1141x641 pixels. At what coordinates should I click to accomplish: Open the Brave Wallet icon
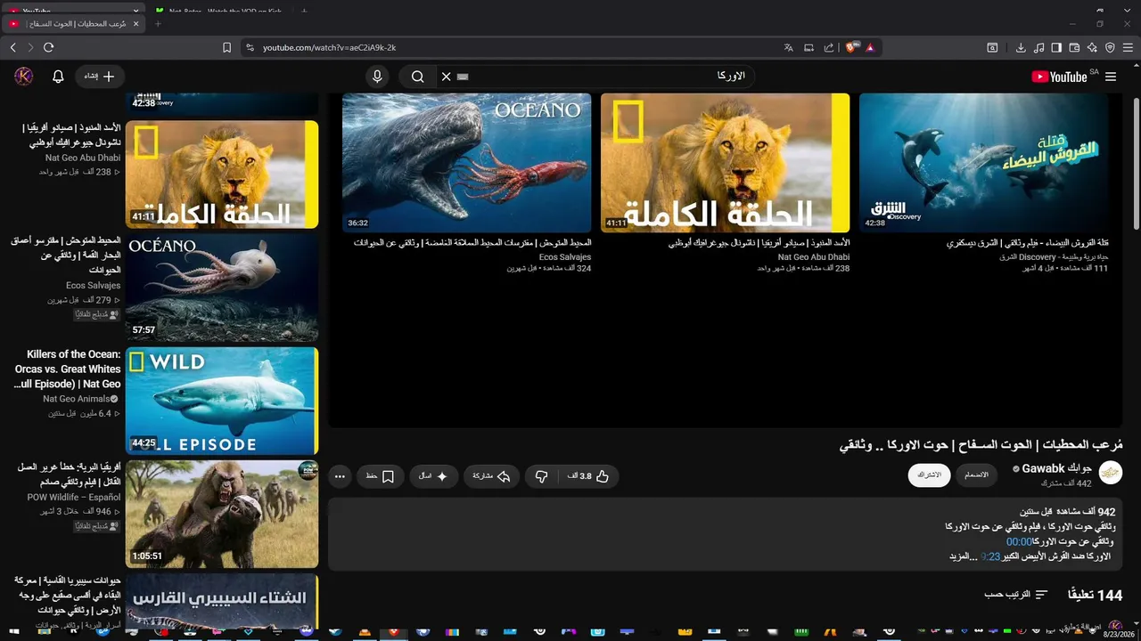1074,47
